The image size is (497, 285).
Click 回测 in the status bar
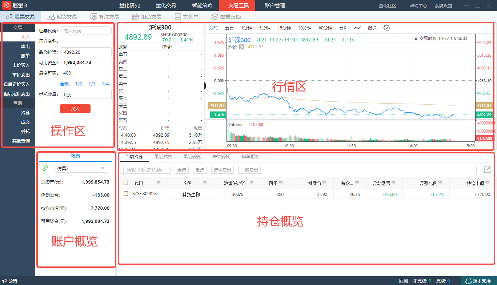(403, 281)
